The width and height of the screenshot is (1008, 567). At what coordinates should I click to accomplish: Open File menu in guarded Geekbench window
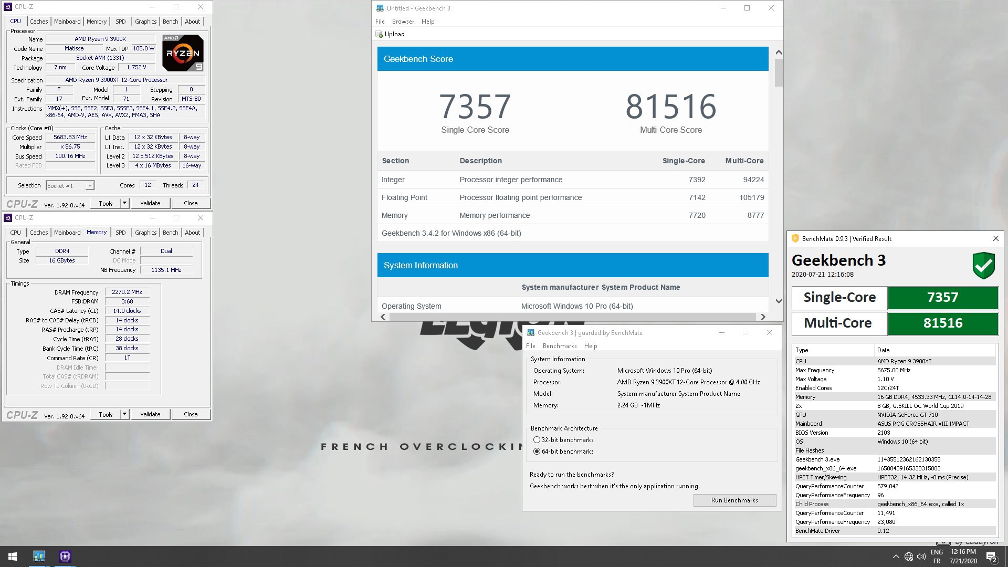531,346
